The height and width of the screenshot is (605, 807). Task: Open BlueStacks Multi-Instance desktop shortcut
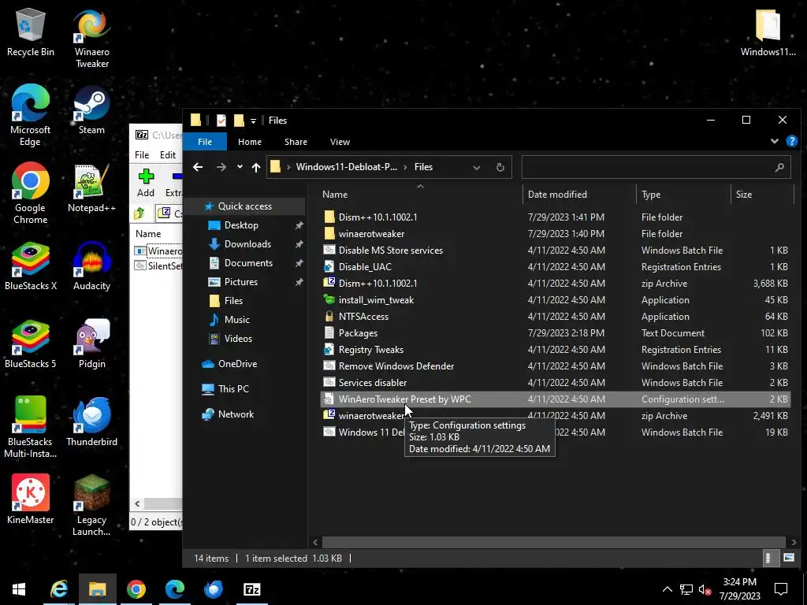31,428
